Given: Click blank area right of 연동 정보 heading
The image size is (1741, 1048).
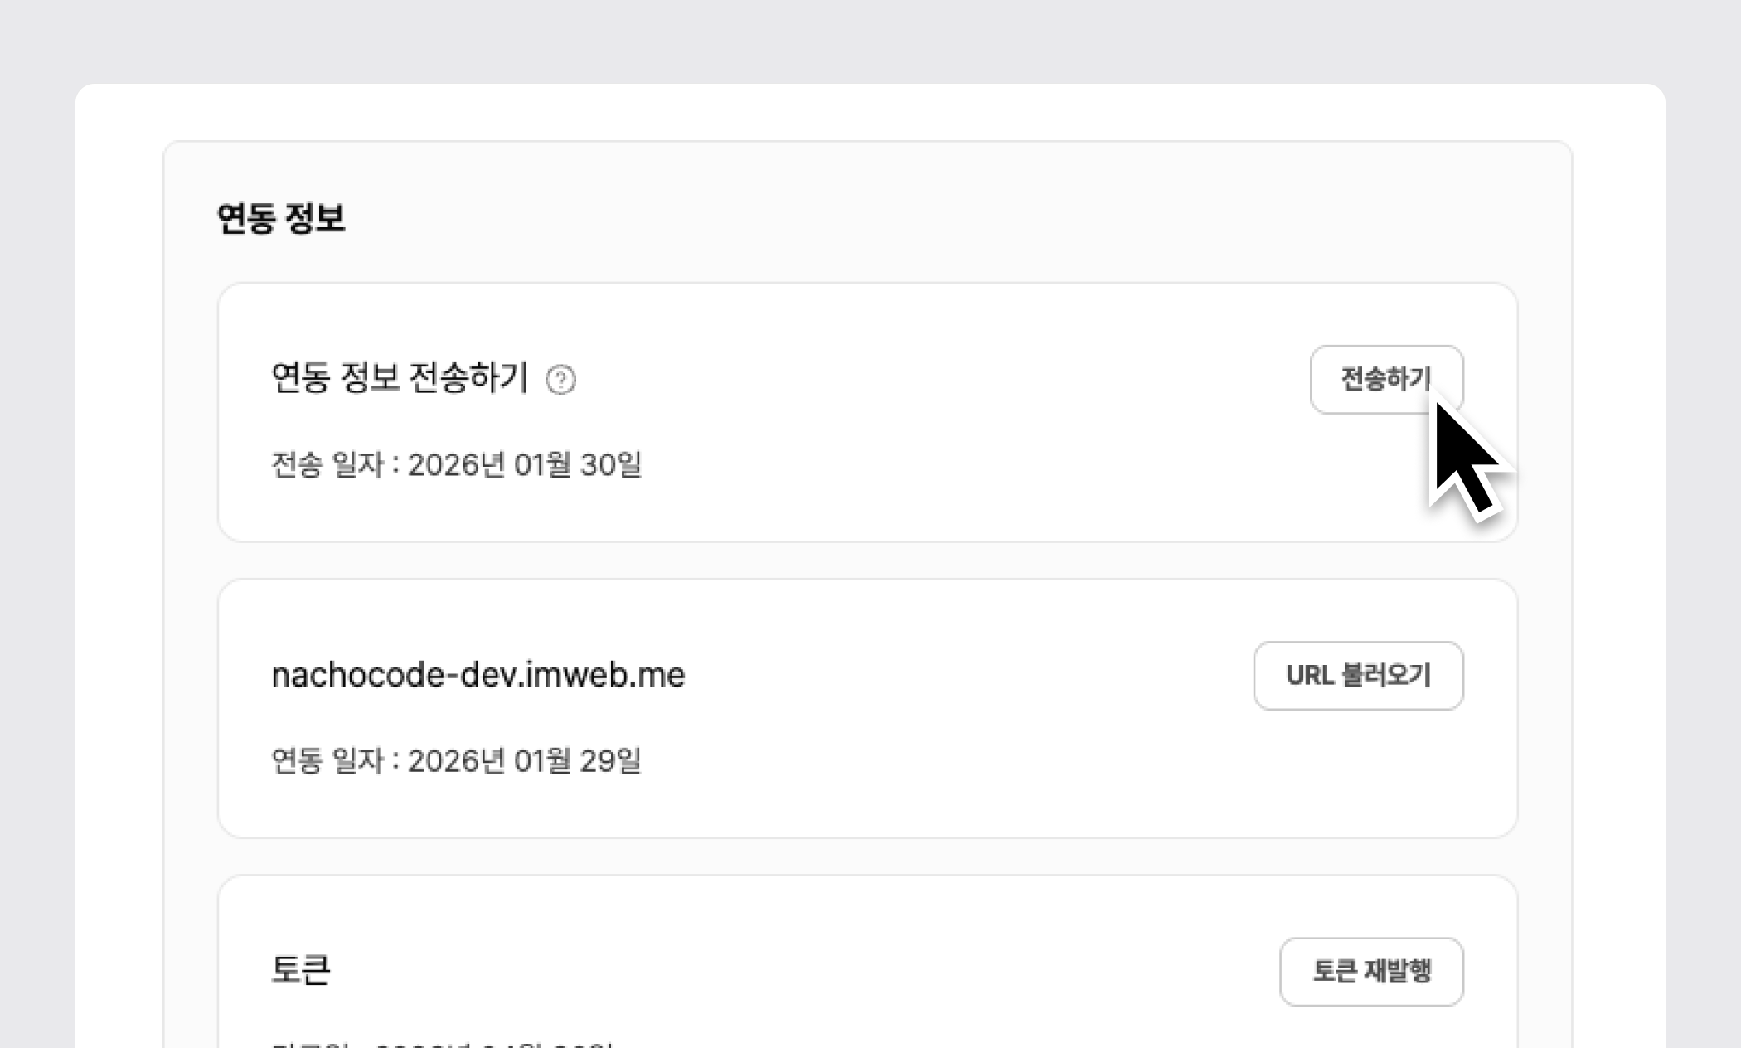Looking at the screenshot, I should pos(912,218).
